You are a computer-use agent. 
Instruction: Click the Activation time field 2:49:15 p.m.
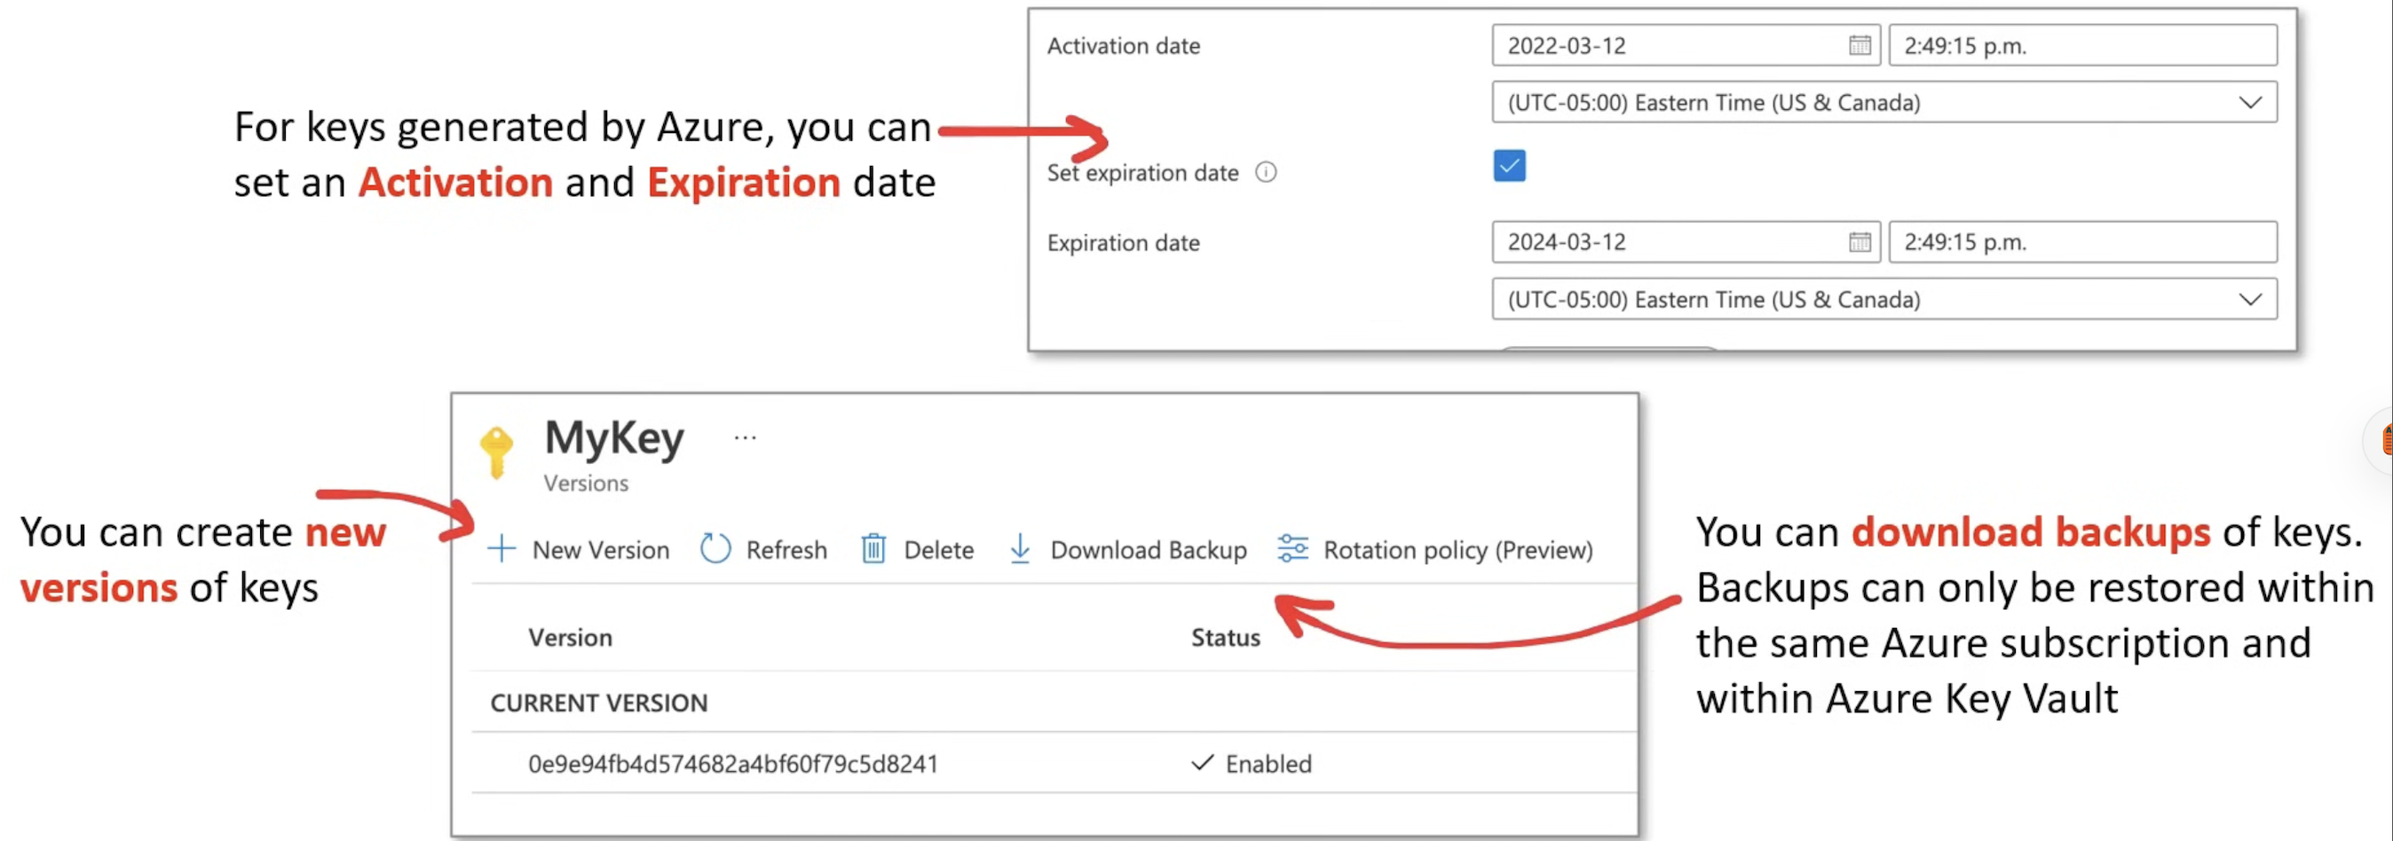(x=2081, y=45)
